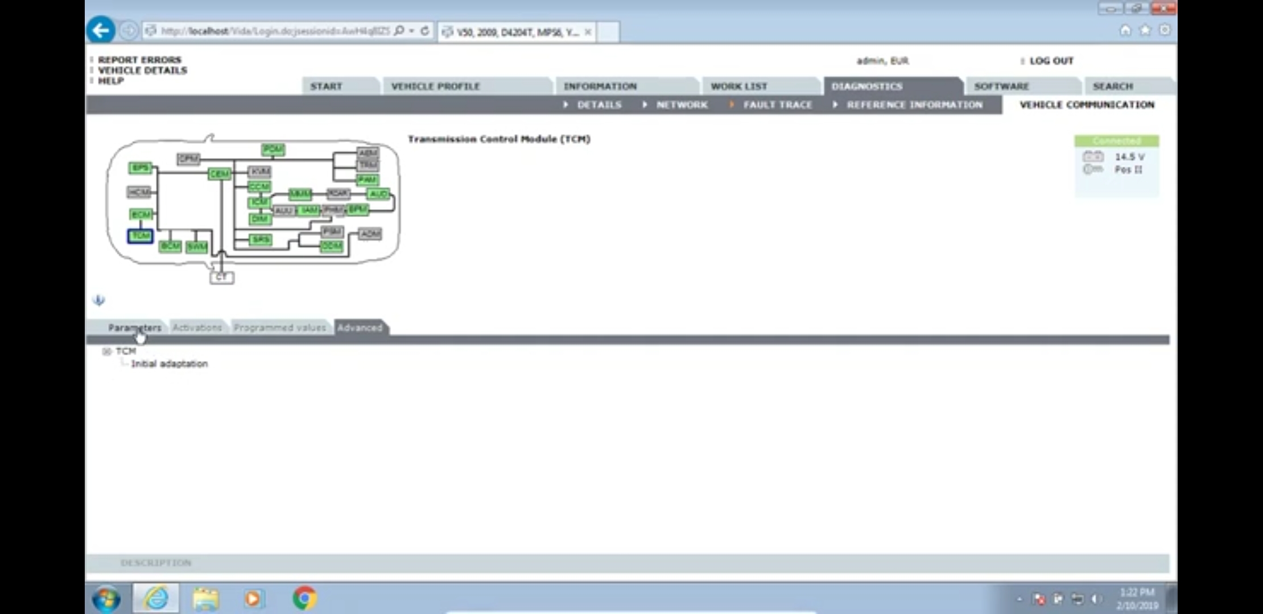Open File Explorer from taskbar
This screenshot has width=1263, height=614.
pyautogui.click(x=205, y=599)
